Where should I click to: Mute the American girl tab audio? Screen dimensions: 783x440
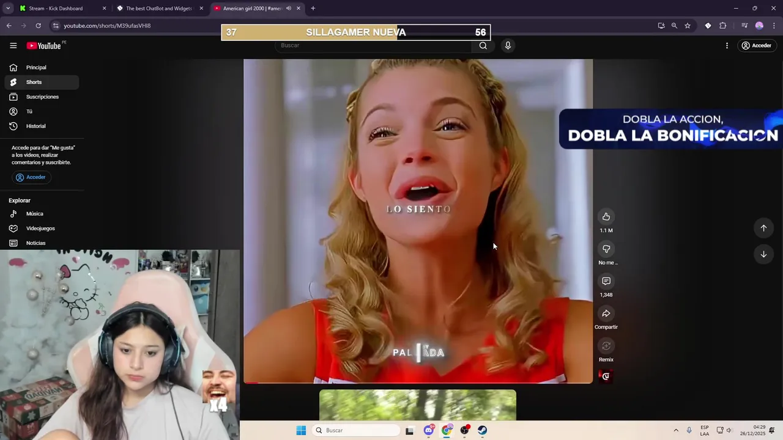click(289, 9)
